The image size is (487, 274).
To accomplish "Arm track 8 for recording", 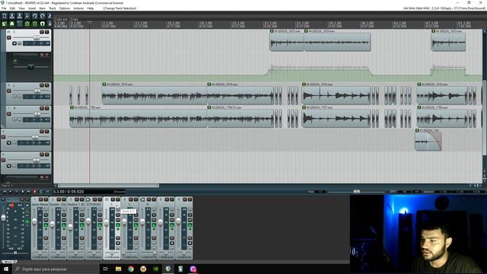I will coord(3,137).
